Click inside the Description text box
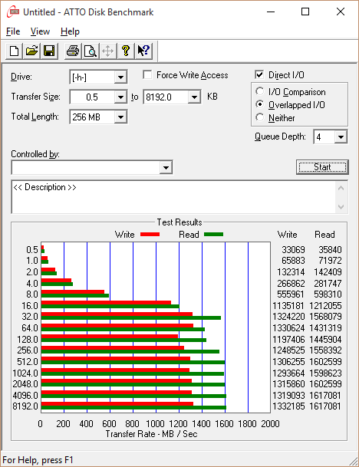The height and width of the screenshot is (467, 359). [173, 197]
